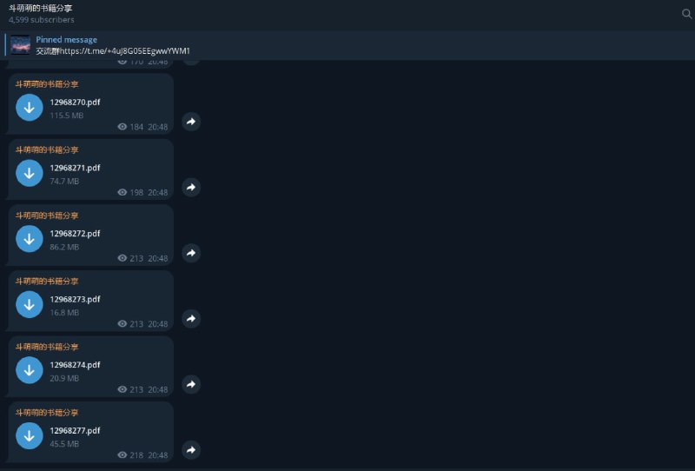Image resolution: width=695 pixels, height=471 pixels.
Task: Click sender name above 12968274.pdf
Action: click(x=47, y=347)
